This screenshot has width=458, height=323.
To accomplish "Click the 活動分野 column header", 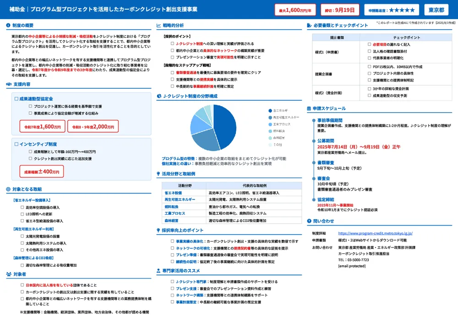I will (x=184, y=186).
